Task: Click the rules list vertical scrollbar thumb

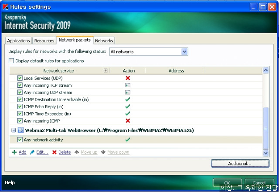Action: tap(266, 128)
